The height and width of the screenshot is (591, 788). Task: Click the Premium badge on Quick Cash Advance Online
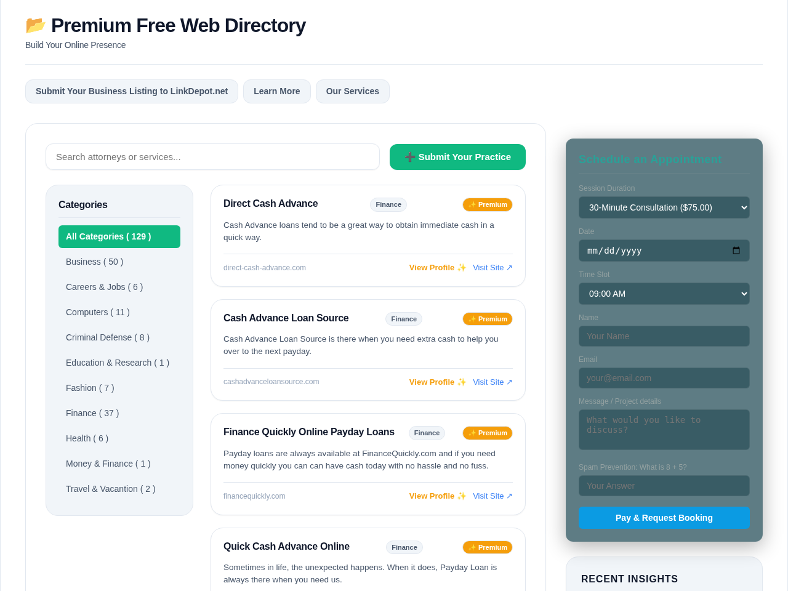[488, 547]
